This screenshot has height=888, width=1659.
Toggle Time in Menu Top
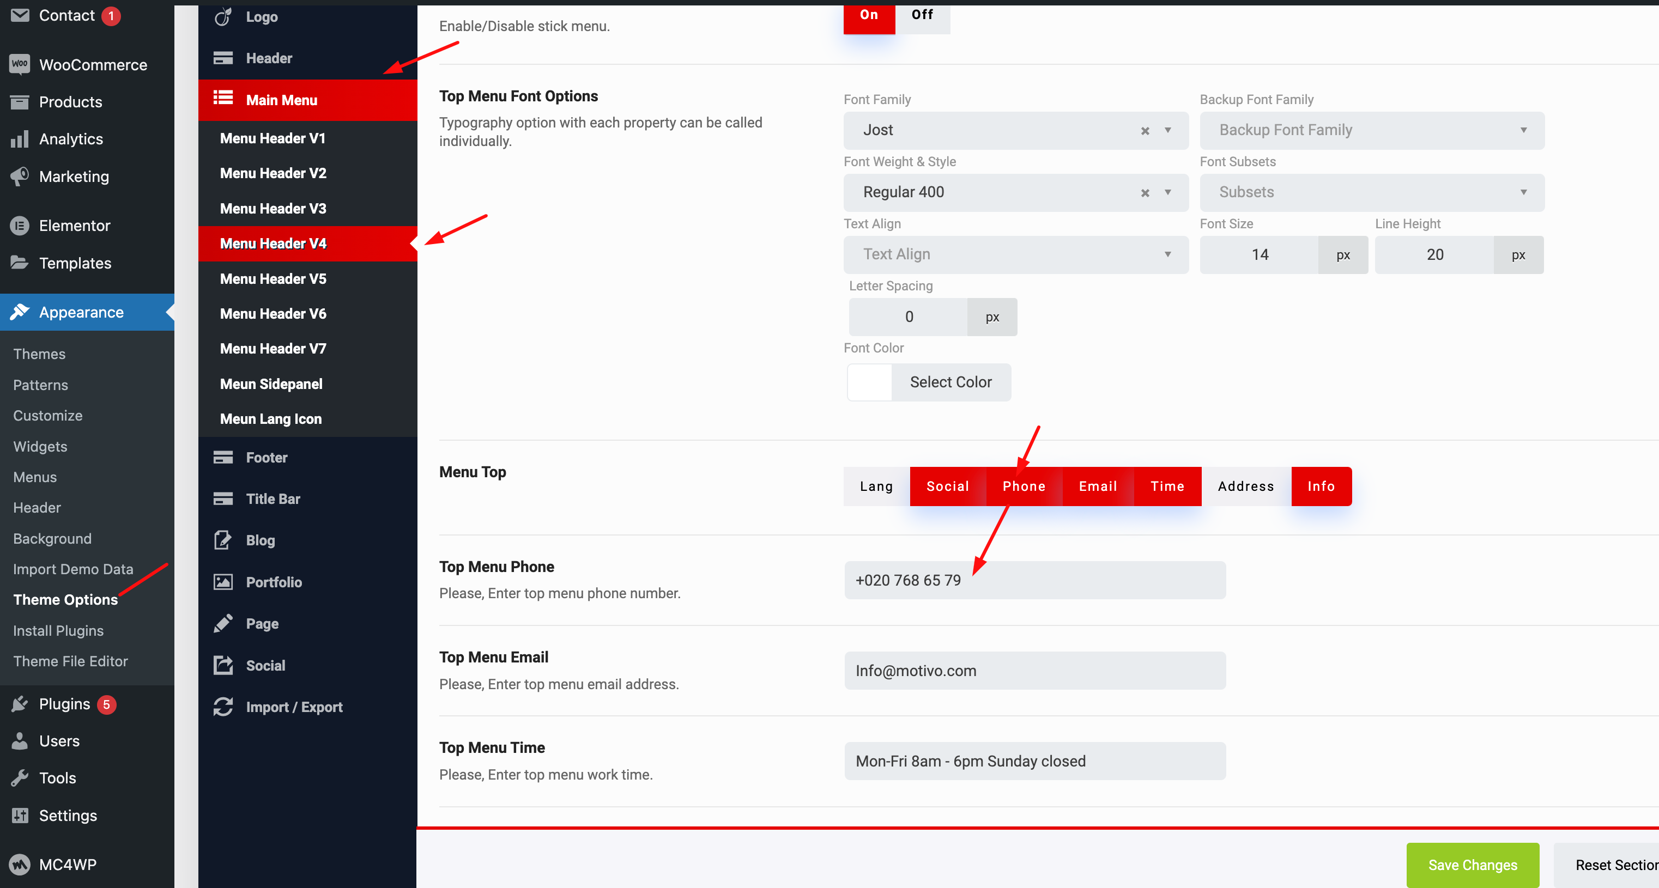1167,486
